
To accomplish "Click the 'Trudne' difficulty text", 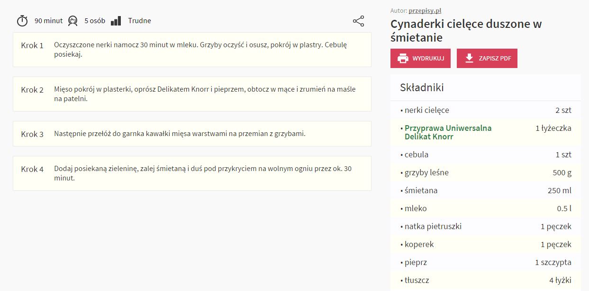I will [139, 21].
